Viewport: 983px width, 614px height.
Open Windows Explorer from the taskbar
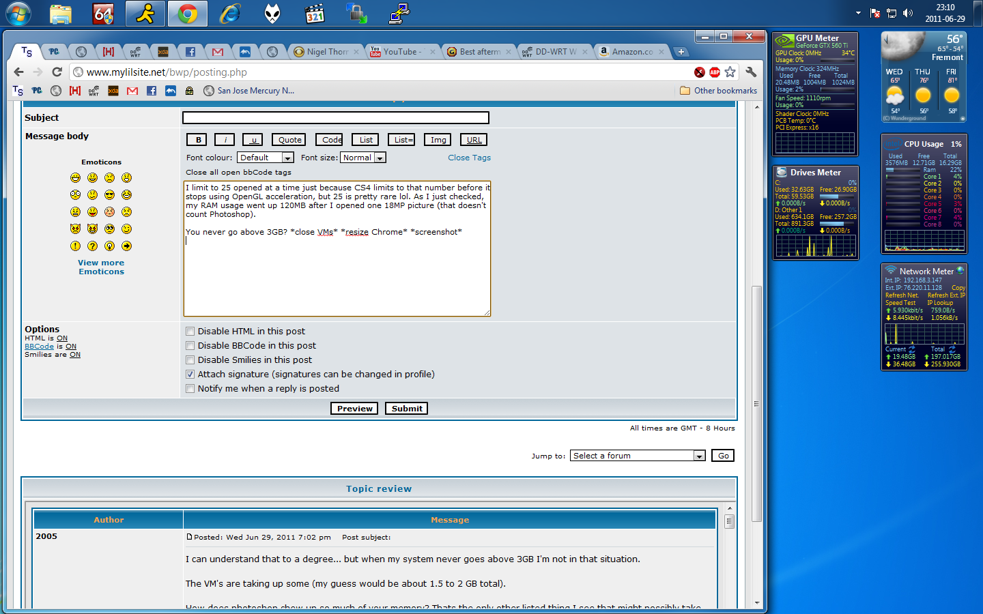(61, 14)
